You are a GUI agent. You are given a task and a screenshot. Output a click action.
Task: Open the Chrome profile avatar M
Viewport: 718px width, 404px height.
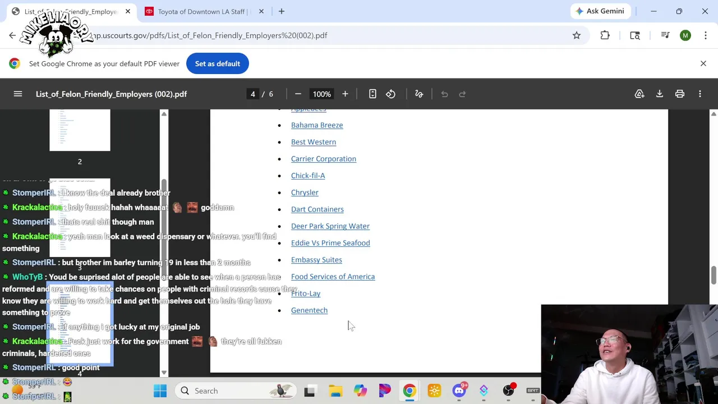tap(685, 35)
